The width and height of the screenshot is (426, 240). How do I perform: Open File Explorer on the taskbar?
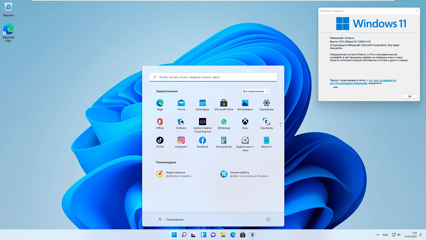click(x=223, y=235)
